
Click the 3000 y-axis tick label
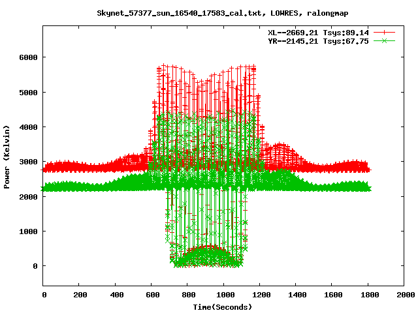(x=28, y=162)
